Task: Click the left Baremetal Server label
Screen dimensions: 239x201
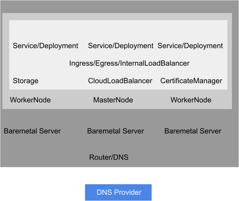Action: coord(32,131)
